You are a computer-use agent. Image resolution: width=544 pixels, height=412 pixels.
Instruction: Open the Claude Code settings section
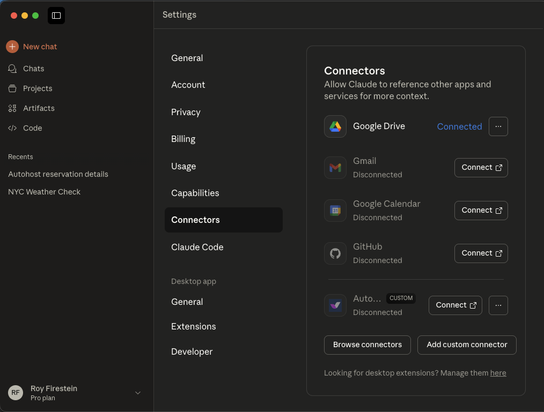point(197,247)
